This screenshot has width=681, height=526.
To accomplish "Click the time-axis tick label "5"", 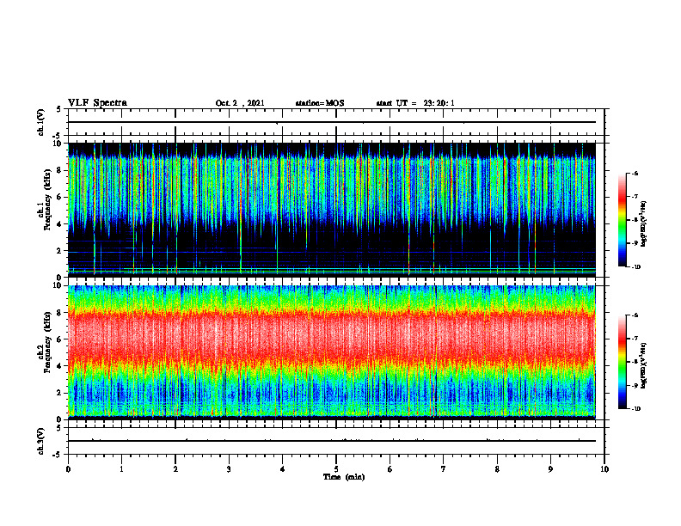I will 336,469.
